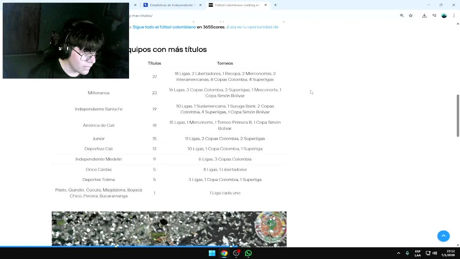
Task: Open the media control icon in the toolbar
Action: [434, 15]
